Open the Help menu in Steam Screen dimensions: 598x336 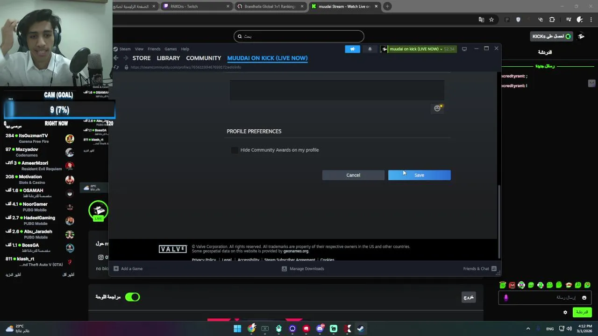click(x=185, y=49)
